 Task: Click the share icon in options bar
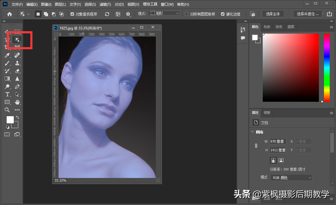pyautogui.click(x=329, y=14)
